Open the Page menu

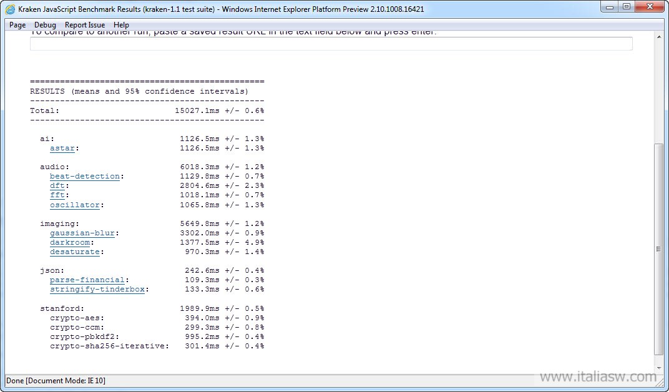click(x=17, y=25)
